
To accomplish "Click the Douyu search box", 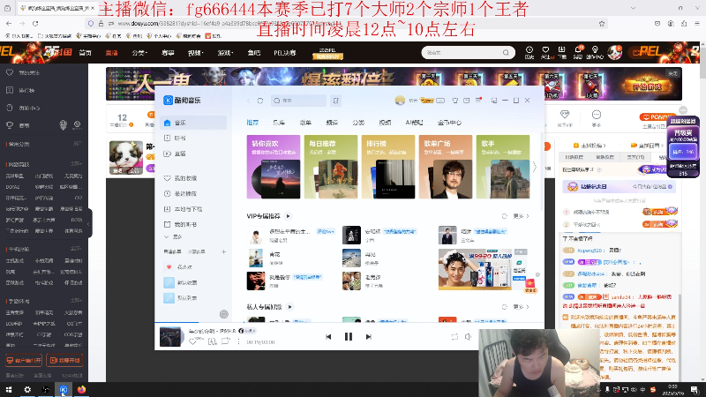I will (468, 53).
